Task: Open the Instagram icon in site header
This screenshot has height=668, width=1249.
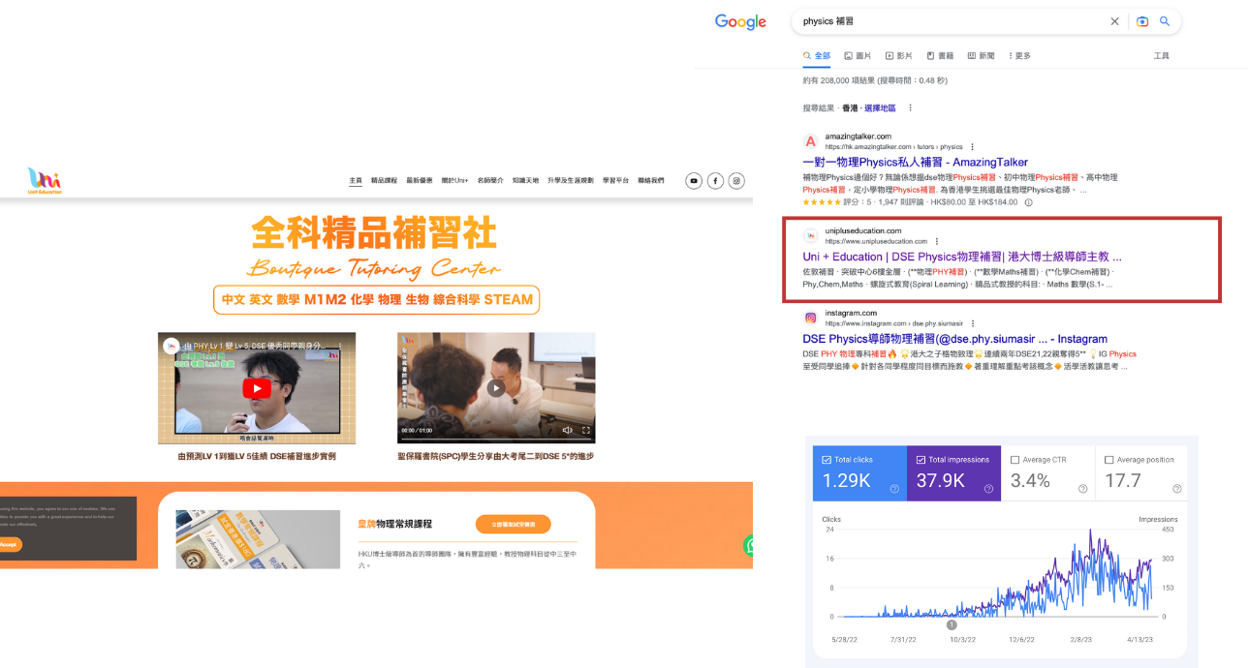Action: pyautogui.click(x=736, y=181)
